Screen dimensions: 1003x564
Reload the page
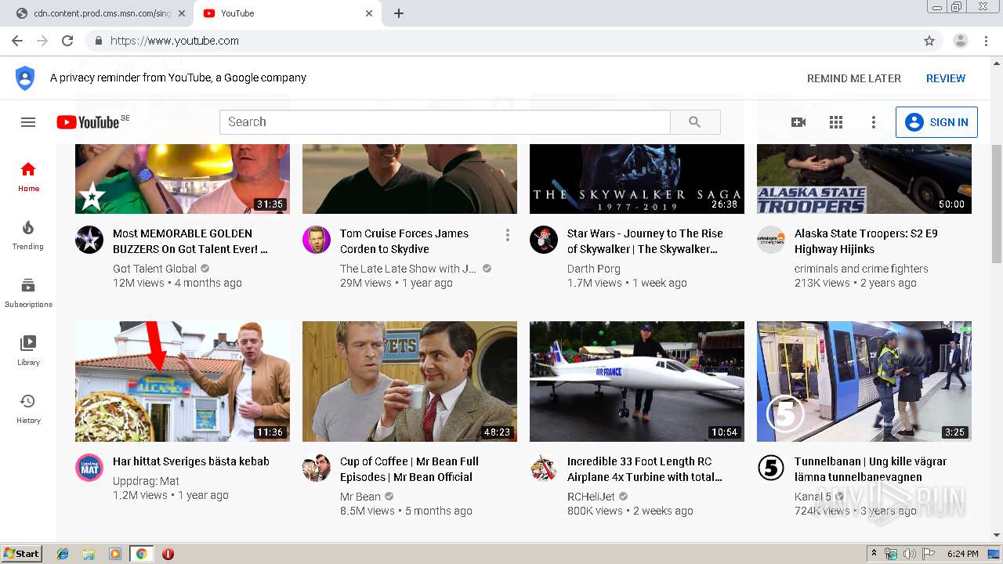coord(67,41)
